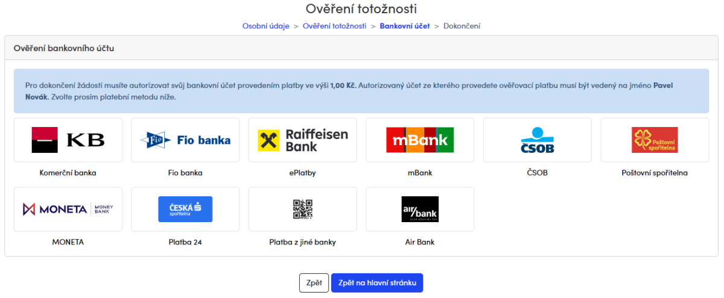Screen dimensions: 724x298
Task: Select the Air Bank logo
Action: (x=420, y=209)
